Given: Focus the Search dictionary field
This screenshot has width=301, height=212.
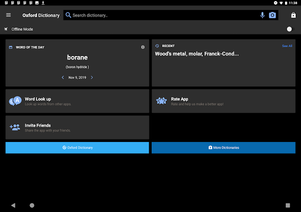Looking at the screenshot, I should [x=165, y=15].
